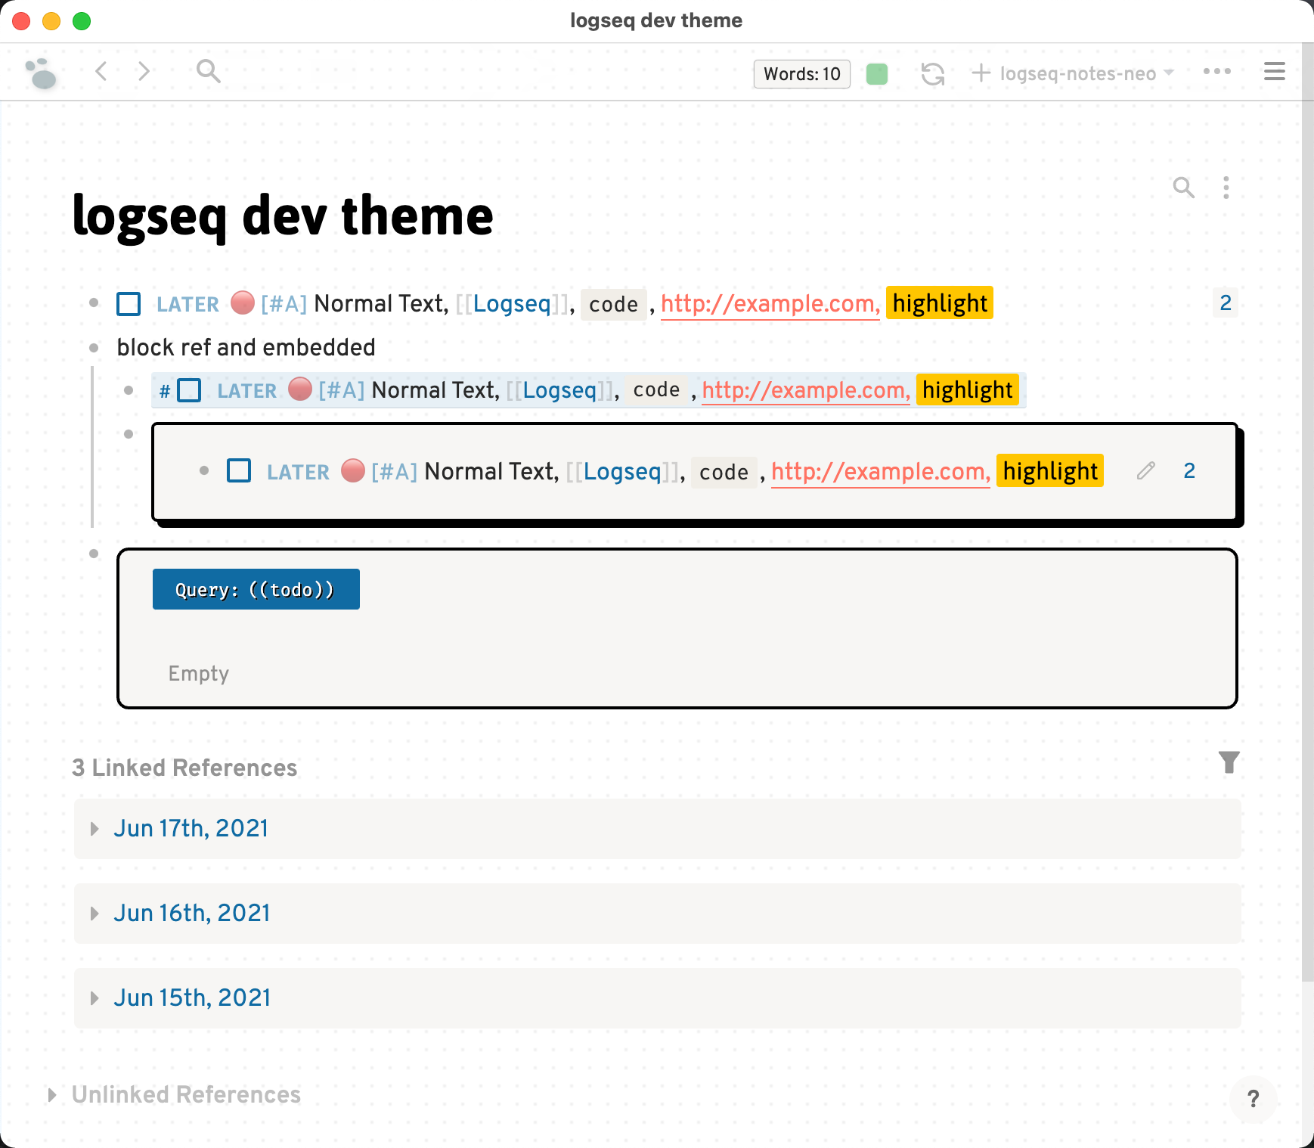Open the Jun 16th, 2021 journal page
The image size is (1314, 1148).
click(x=192, y=913)
